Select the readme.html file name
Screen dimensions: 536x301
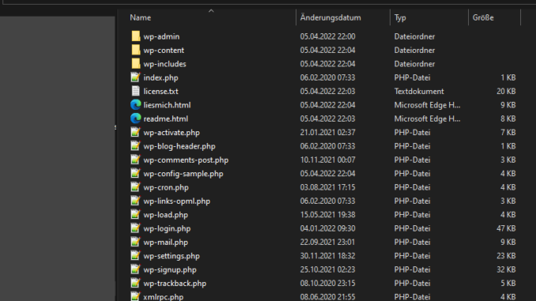[166, 119]
